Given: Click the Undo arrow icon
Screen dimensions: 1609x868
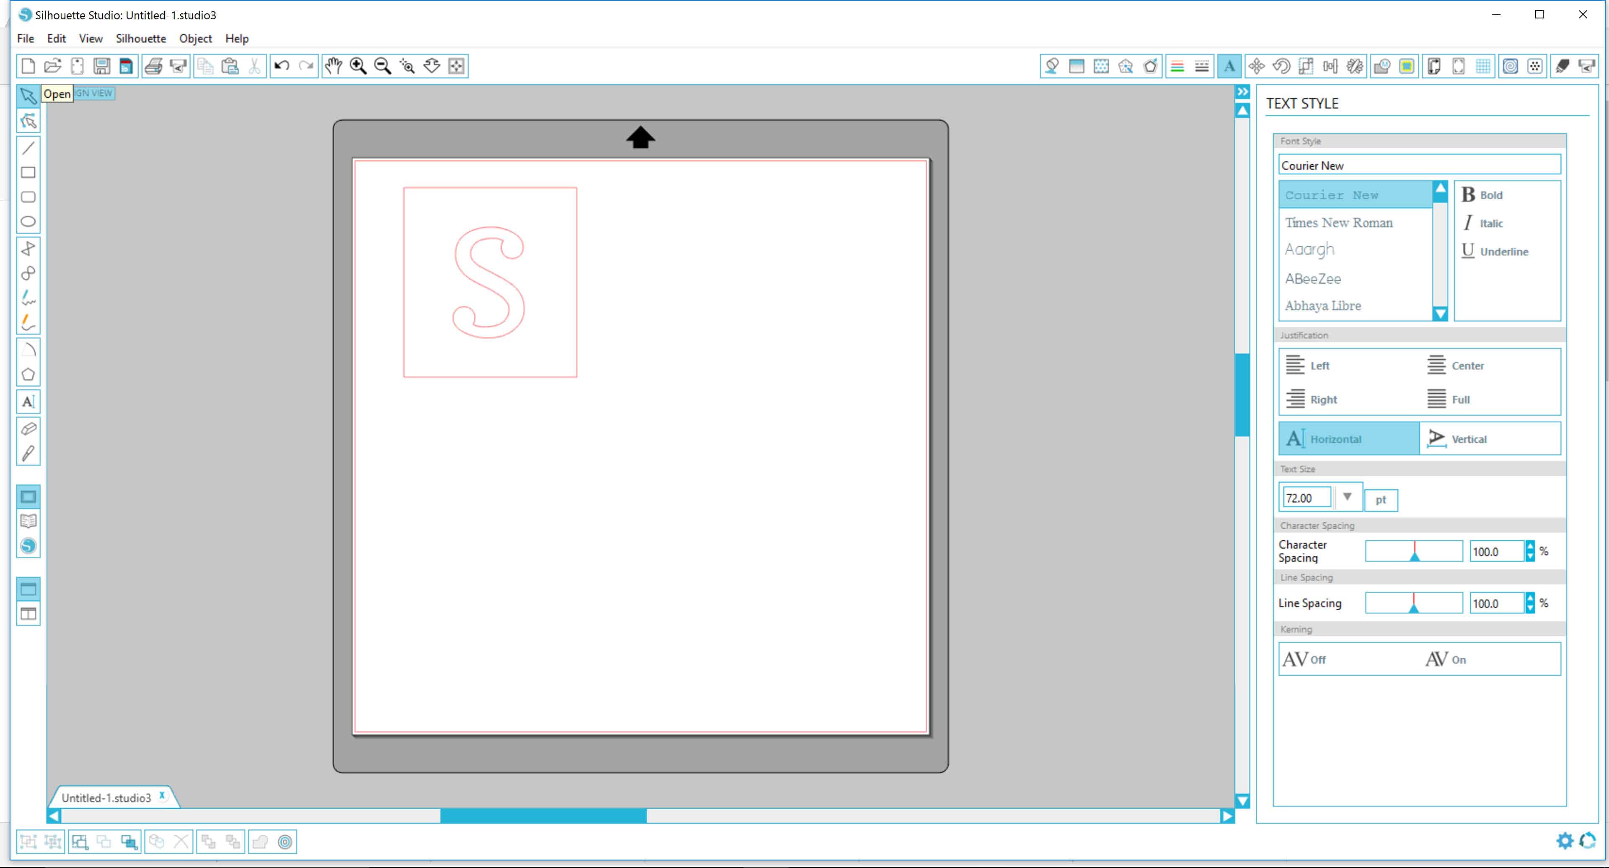Looking at the screenshot, I should click(282, 66).
